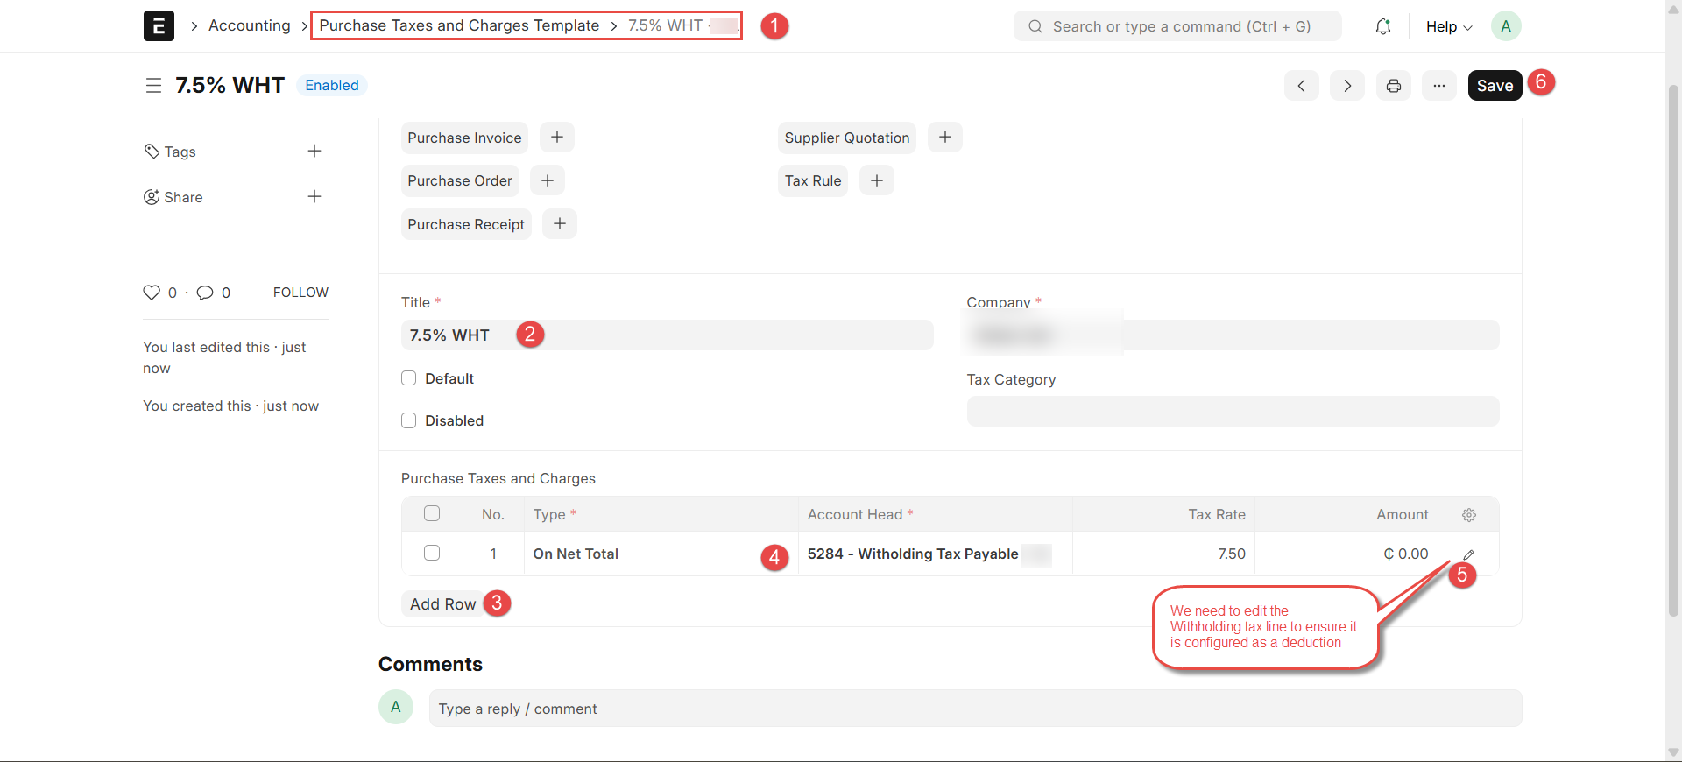Open the three-dots more options menu

1438,86
